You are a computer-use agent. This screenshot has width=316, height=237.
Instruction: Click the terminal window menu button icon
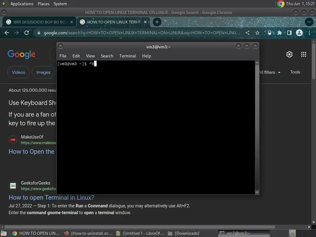pos(60,47)
